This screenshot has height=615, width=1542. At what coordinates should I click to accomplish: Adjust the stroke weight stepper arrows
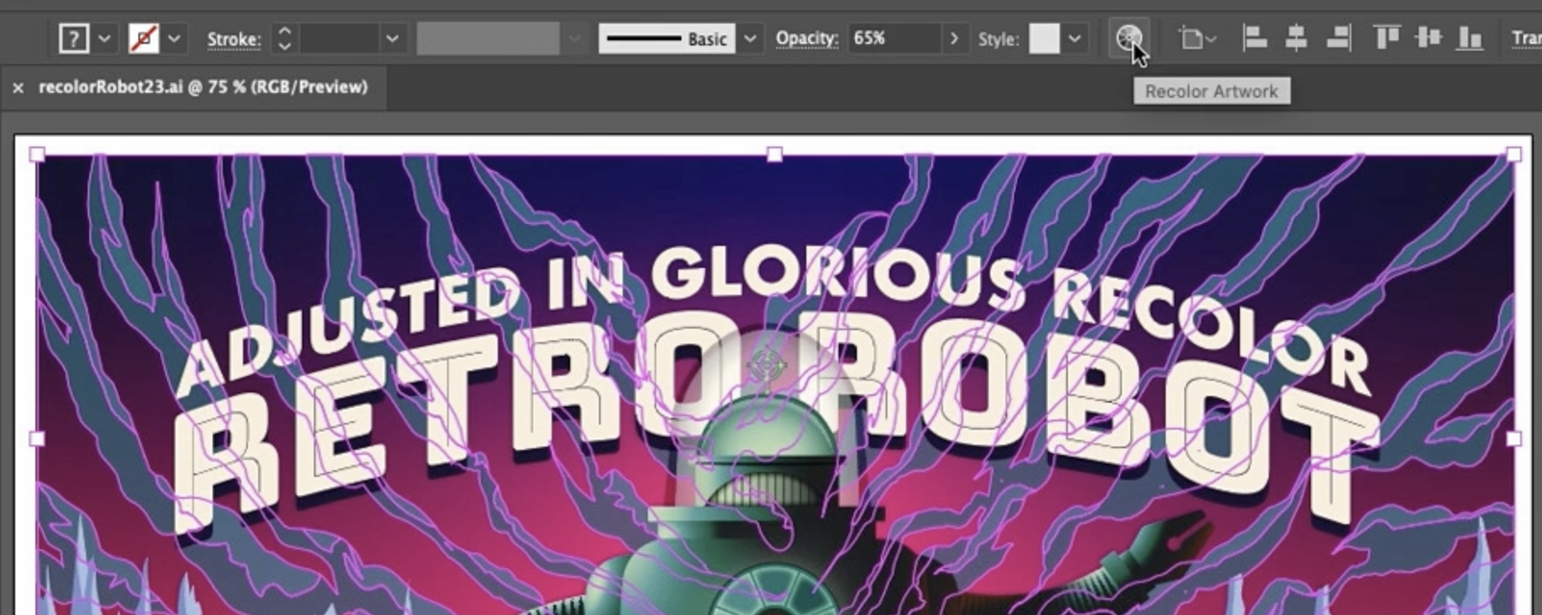[x=284, y=39]
